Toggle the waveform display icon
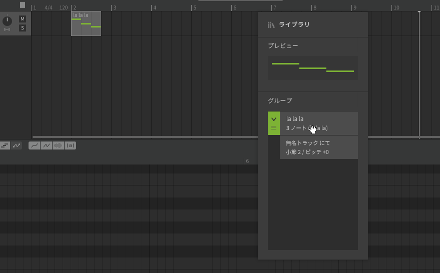Image resolution: width=440 pixels, height=273 pixels. pyautogui.click(x=59, y=145)
